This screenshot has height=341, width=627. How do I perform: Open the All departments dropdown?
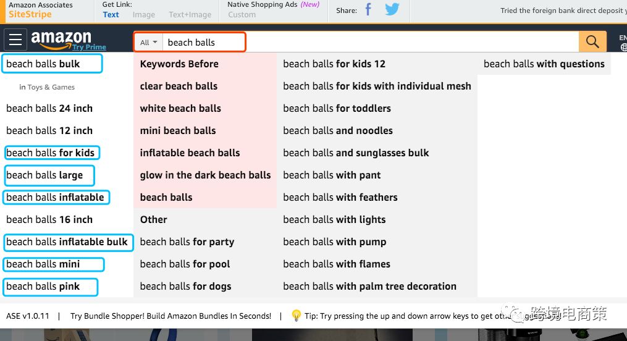point(149,43)
